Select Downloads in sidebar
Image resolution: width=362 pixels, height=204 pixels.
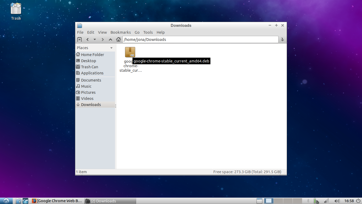95,104
